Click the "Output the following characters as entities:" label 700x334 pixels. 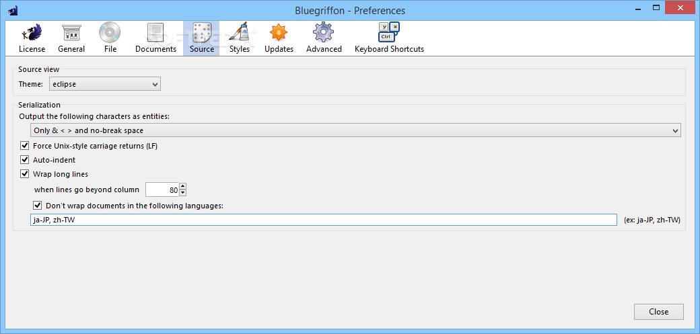pyautogui.click(x=94, y=116)
